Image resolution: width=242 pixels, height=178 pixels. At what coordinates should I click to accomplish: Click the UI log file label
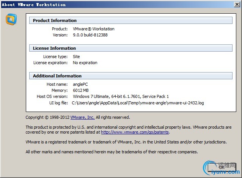tap(58, 103)
